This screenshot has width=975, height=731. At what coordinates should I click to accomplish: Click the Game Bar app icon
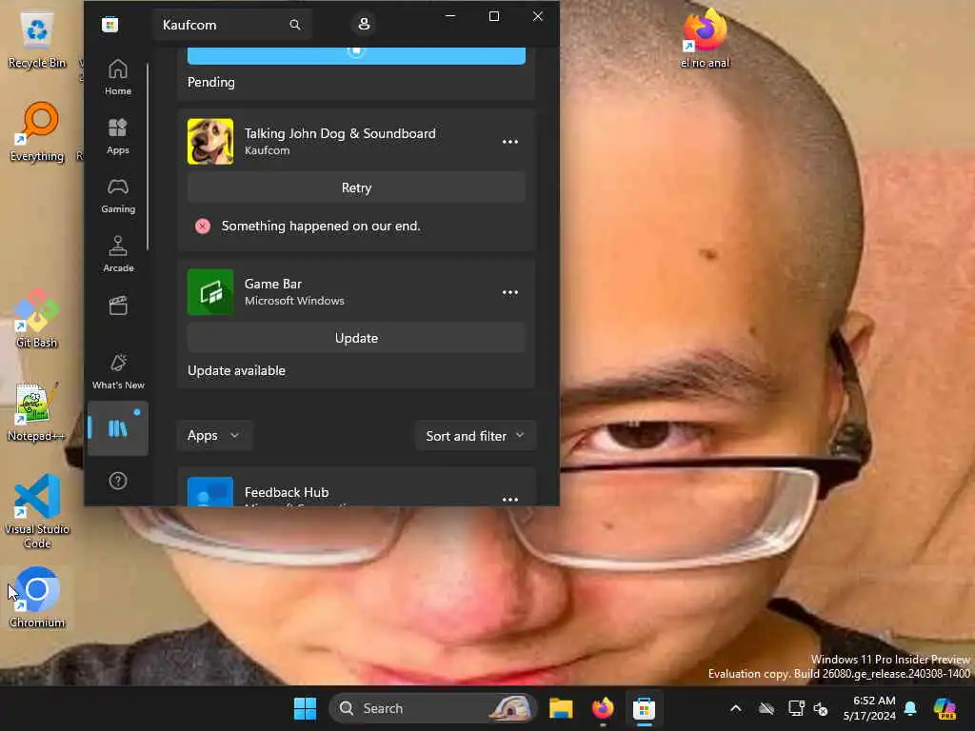click(x=210, y=292)
